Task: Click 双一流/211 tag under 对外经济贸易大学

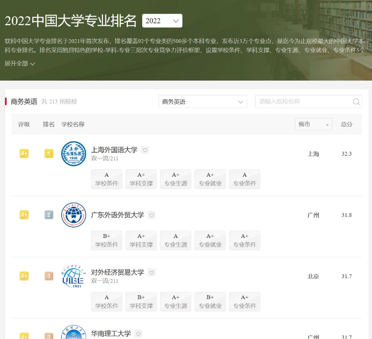Action: (x=104, y=281)
